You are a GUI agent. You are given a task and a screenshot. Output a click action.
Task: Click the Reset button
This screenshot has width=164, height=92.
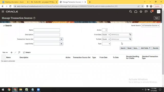[129, 48]
